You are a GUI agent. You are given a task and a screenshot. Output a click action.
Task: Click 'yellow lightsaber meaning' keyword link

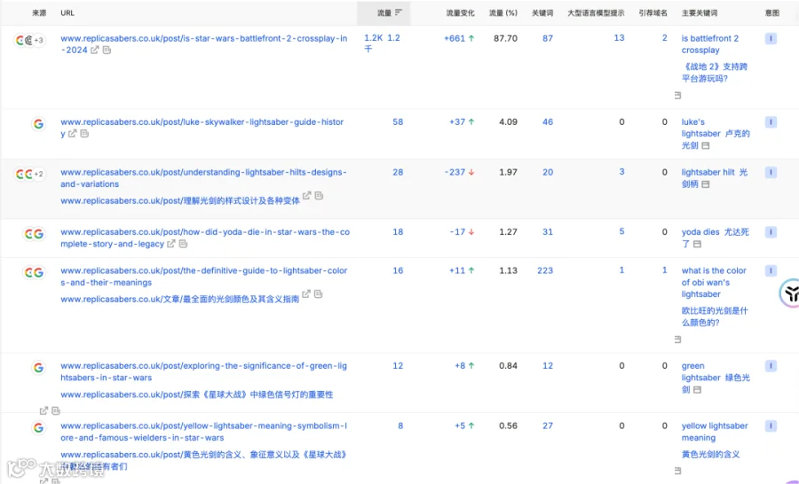tap(715, 432)
